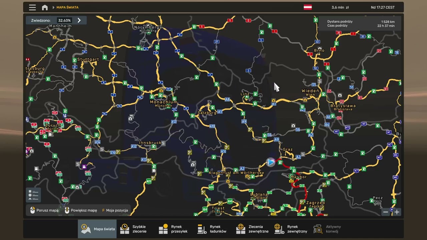
Task: Click the orange icon on A1 east of Linz
Action: (274, 100)
